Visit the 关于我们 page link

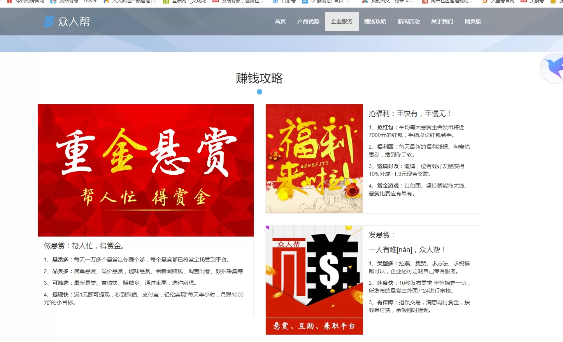click(x=442, y=21)
